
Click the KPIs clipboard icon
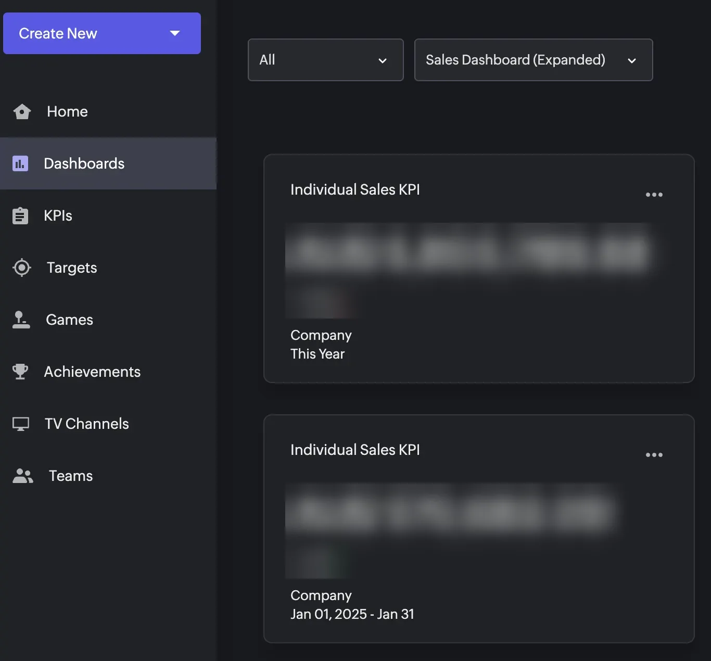point(20,215)
